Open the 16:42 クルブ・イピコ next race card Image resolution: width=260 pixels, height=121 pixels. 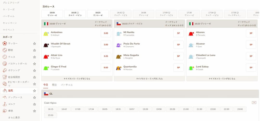coord(121,14)
